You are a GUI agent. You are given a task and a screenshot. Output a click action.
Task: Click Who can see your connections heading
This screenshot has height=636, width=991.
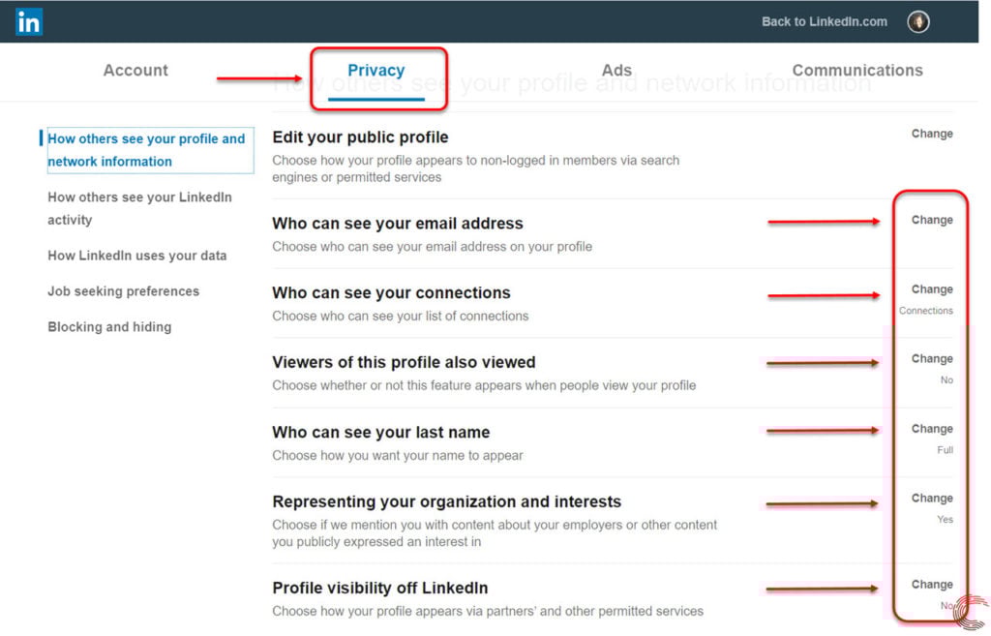[x=391, y=292]
